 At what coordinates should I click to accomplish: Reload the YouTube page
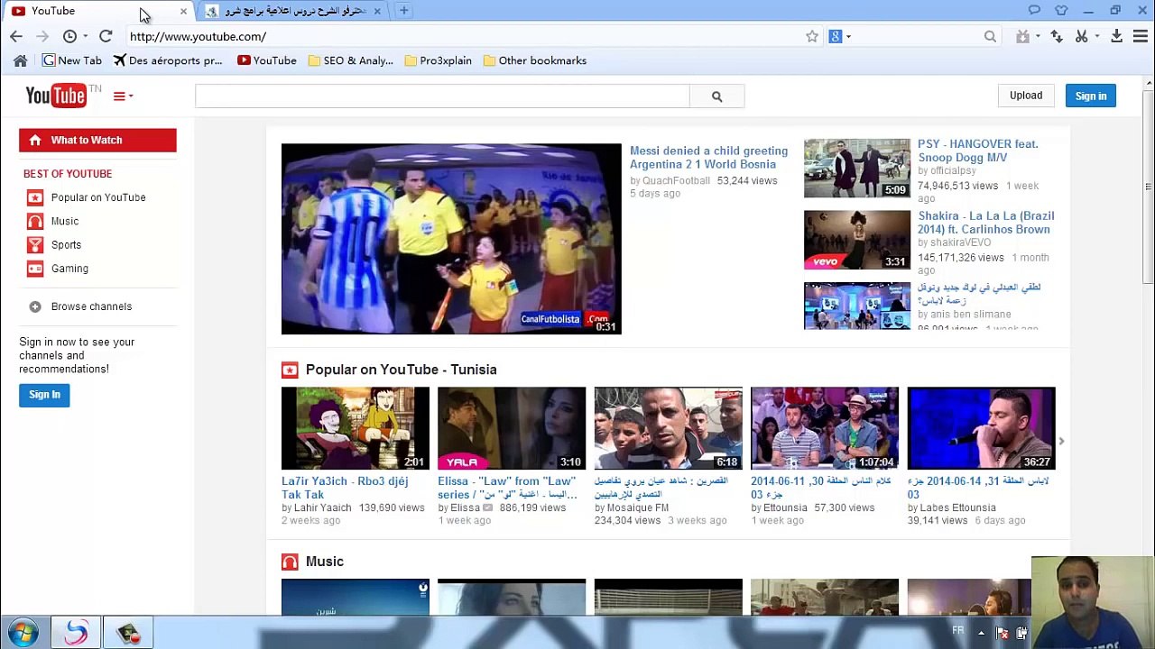coord(106,36)
